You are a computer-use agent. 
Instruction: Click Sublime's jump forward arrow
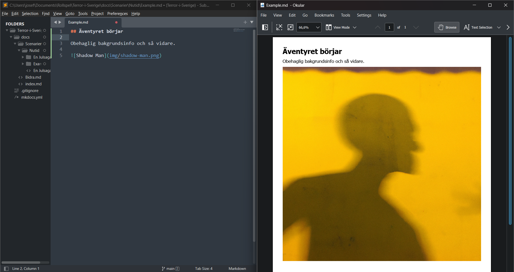click(60, 22)
